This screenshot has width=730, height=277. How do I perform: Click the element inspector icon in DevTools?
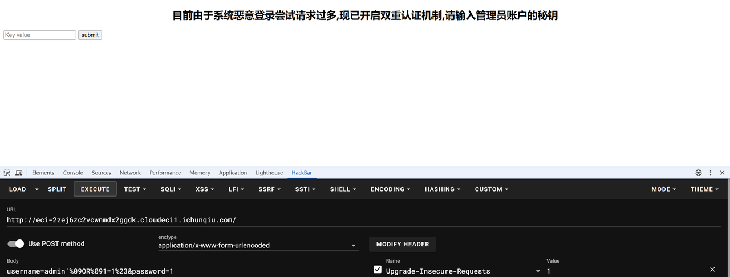point(7,173)
